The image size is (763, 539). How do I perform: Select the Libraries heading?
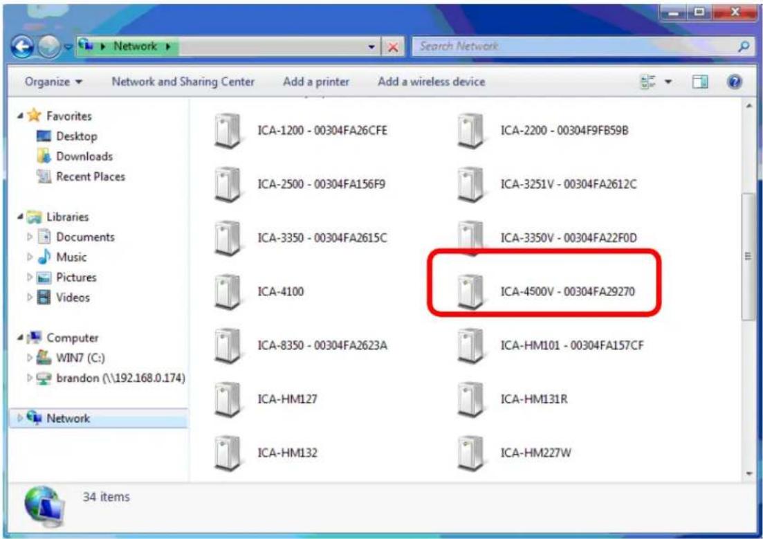(x=67, y=217)
